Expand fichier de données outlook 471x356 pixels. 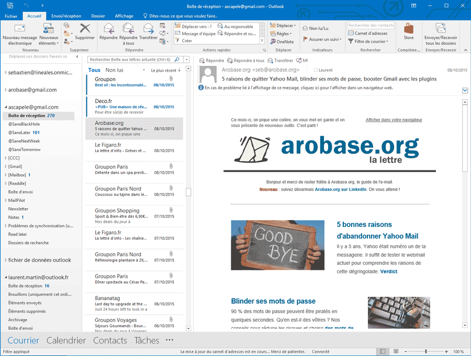point(6,260)
